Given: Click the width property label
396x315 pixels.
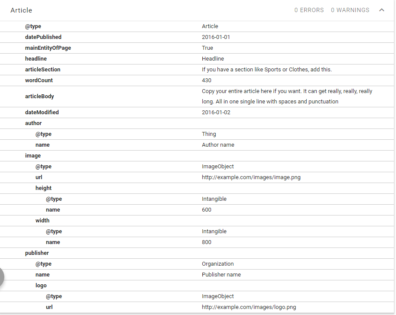Looking at the screenshot, I should pyautogui.click(x=42, y=221).
